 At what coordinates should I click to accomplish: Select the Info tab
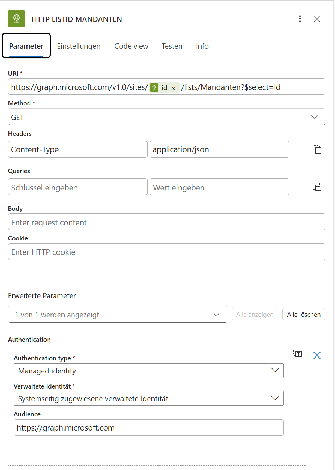click(202, 46)
